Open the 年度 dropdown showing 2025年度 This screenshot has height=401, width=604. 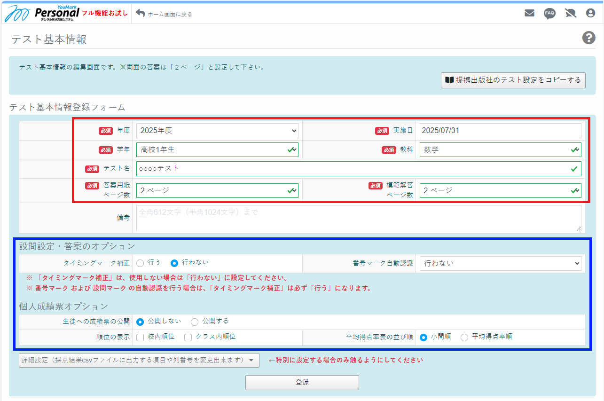tap(217, 131)
